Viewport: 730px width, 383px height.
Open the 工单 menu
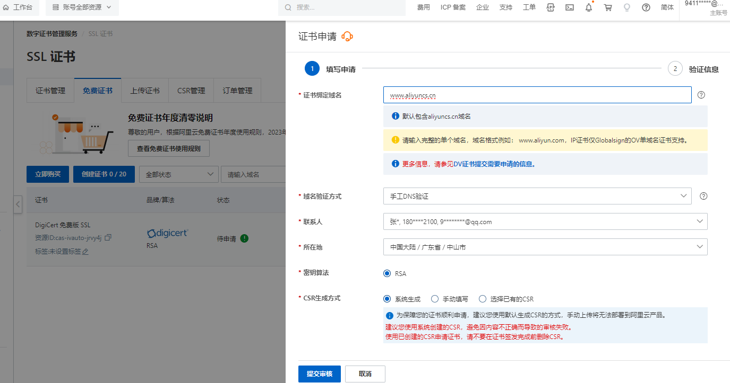(529, 7)
